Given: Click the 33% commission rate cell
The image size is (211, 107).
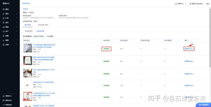Looking at the screenshot, I should 121,97.
